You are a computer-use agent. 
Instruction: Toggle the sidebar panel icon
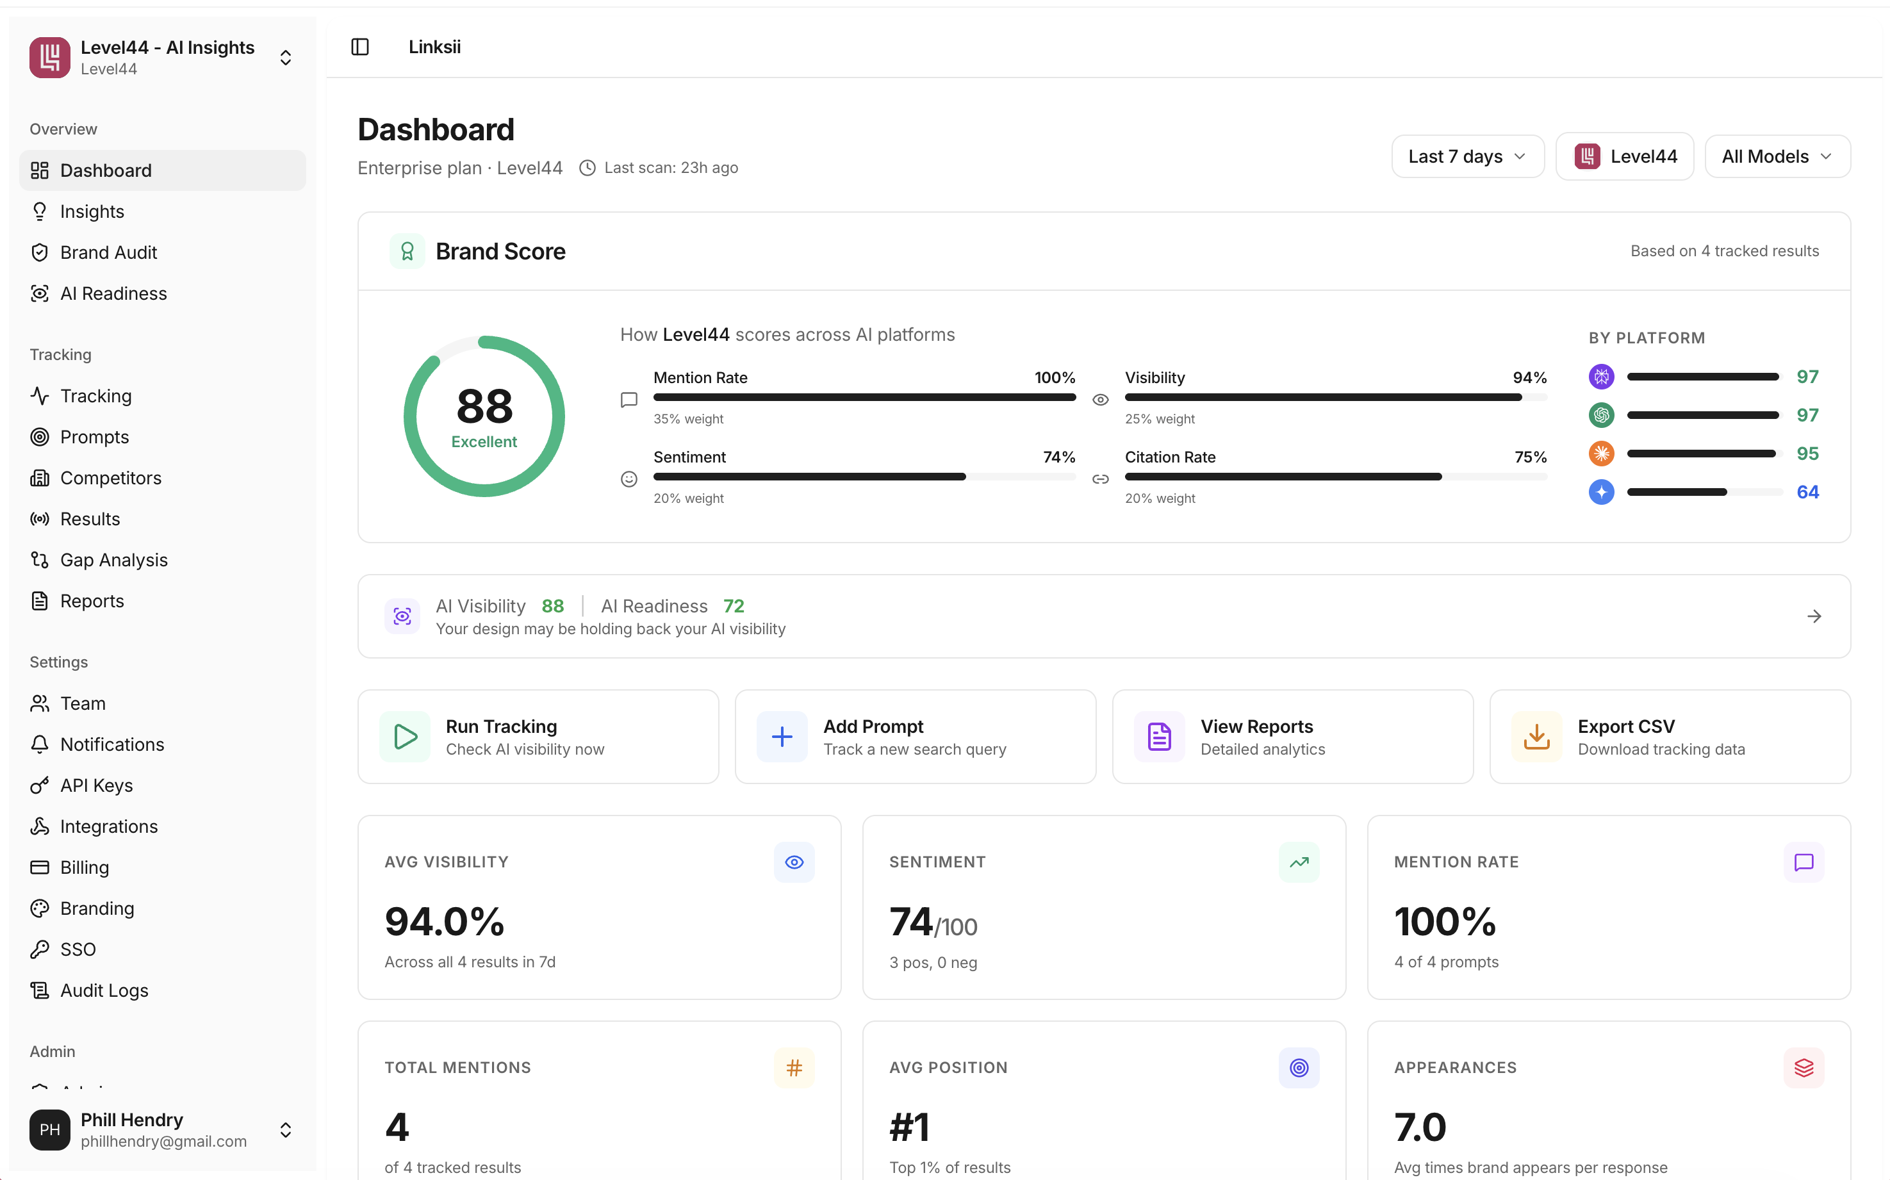pos(359,47)
